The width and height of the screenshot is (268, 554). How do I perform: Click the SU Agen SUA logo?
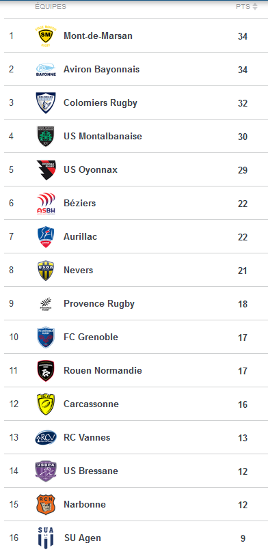pyautogui.click(x=46, y=538)
